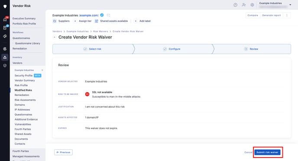Click the plus icon beside Add label
The width and height of the screenshot is (298, 161).
[136, 21]
